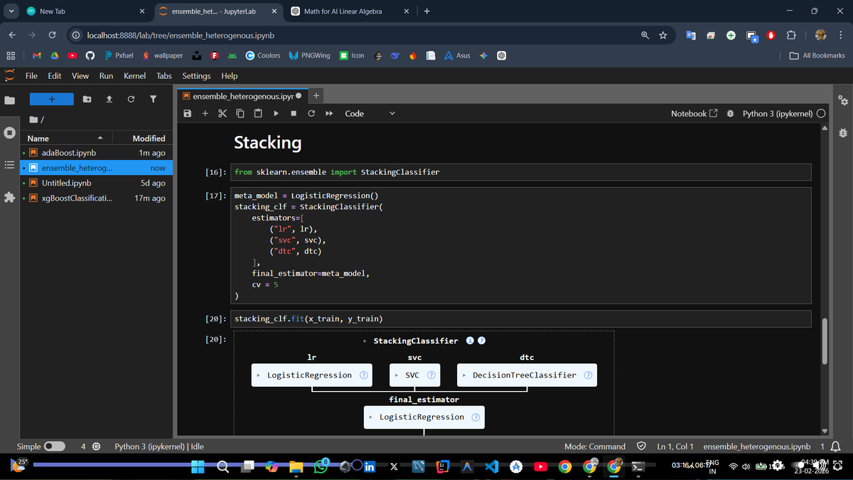
Task: Expand the SVC estimator box
Action: pyautogui.click(x=414, y=375)
